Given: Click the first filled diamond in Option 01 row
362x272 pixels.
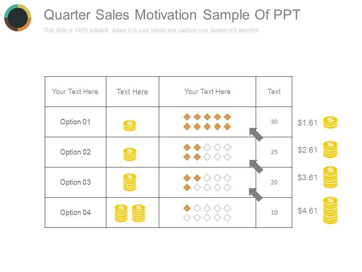Looking at the screenshot, I should (187, 117).
